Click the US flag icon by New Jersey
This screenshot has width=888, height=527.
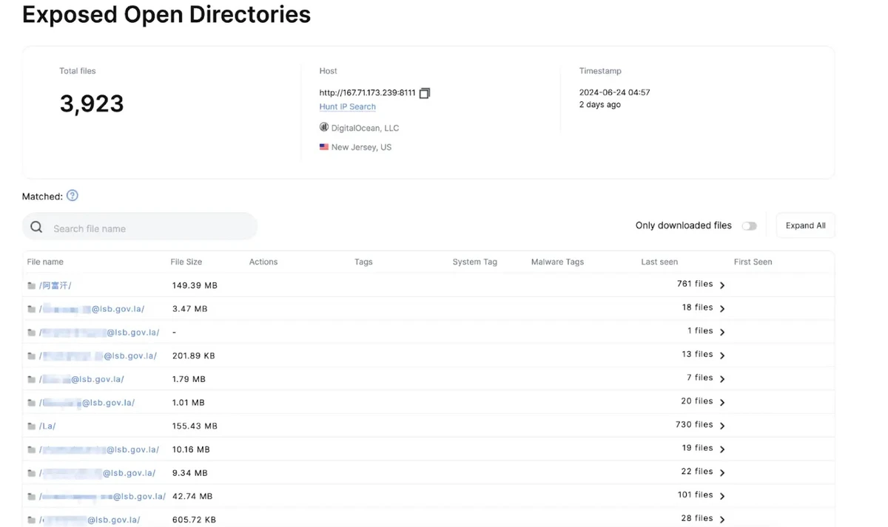pos(323,147)
